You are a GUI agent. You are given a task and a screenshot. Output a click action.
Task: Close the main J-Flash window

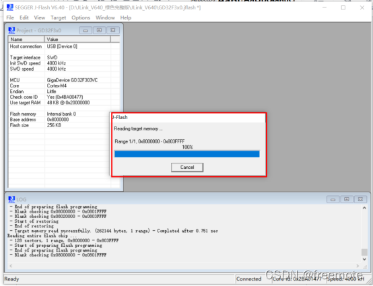[362, 7]
